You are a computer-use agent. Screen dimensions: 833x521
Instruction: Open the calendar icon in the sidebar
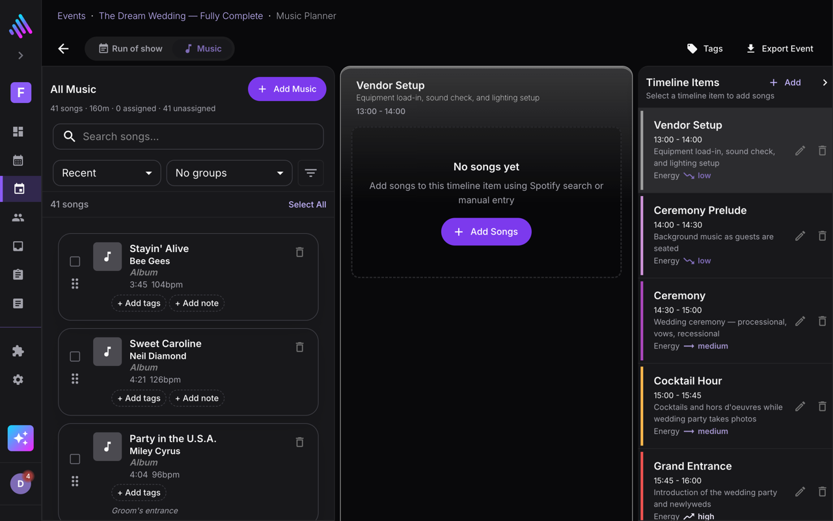click(x=18, y=160)
